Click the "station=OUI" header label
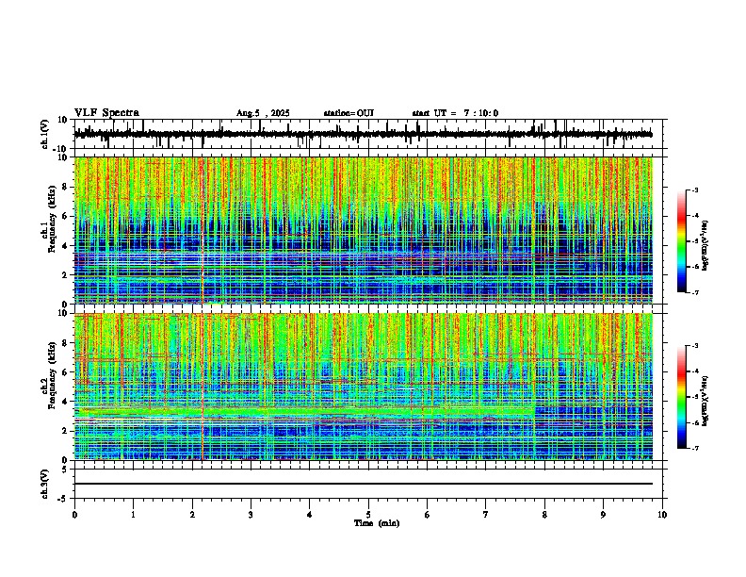 [x=349, y=113]
